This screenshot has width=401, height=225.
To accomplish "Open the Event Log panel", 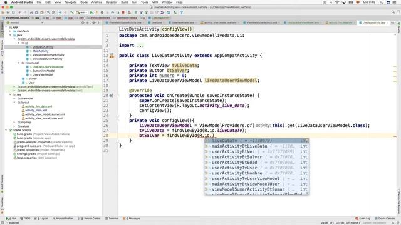I will 363,219.
